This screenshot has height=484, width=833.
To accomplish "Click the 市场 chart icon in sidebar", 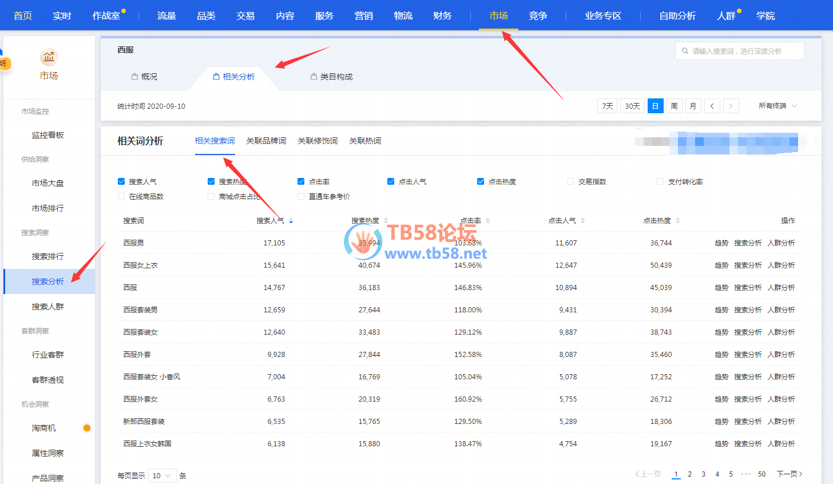I will tap(49, 57).
